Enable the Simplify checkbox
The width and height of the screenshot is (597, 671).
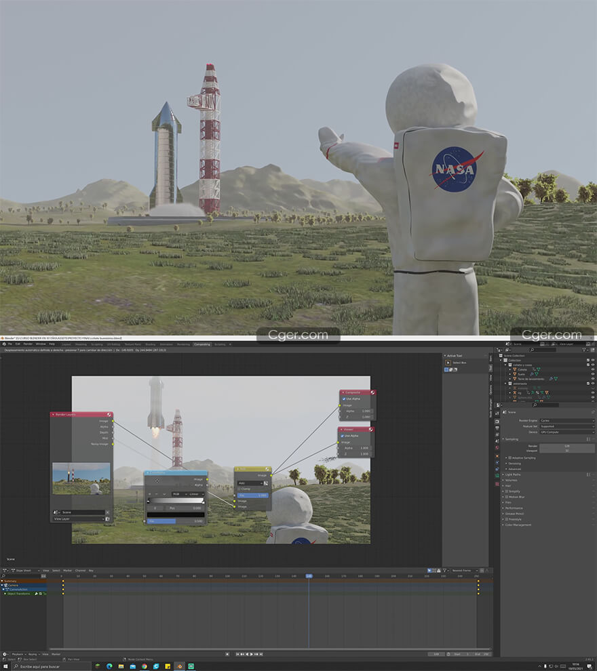coord(507,491)
